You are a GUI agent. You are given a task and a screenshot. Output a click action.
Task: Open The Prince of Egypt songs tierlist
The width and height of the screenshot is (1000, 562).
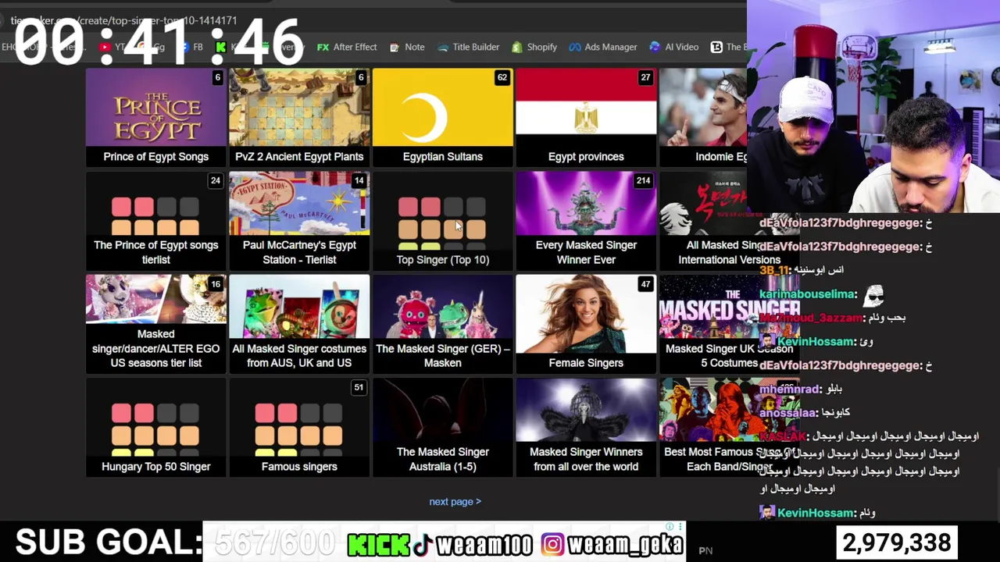pyautogui.click(x=156, y=220)
